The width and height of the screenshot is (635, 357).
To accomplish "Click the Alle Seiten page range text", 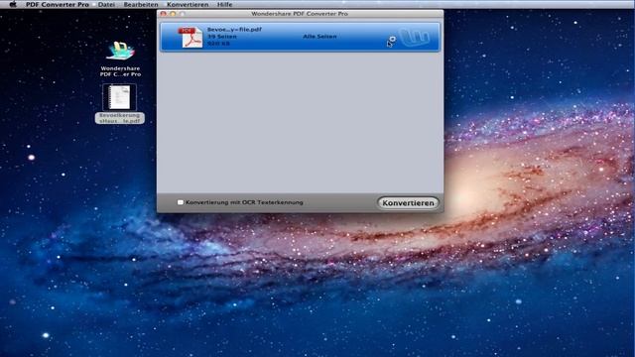I will coord(319,37).
